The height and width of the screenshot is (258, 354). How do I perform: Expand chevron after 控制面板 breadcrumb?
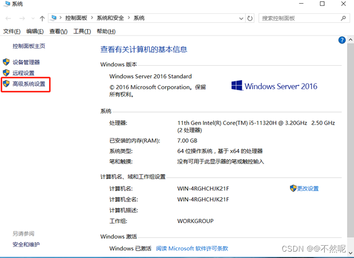tap(92, 18)
